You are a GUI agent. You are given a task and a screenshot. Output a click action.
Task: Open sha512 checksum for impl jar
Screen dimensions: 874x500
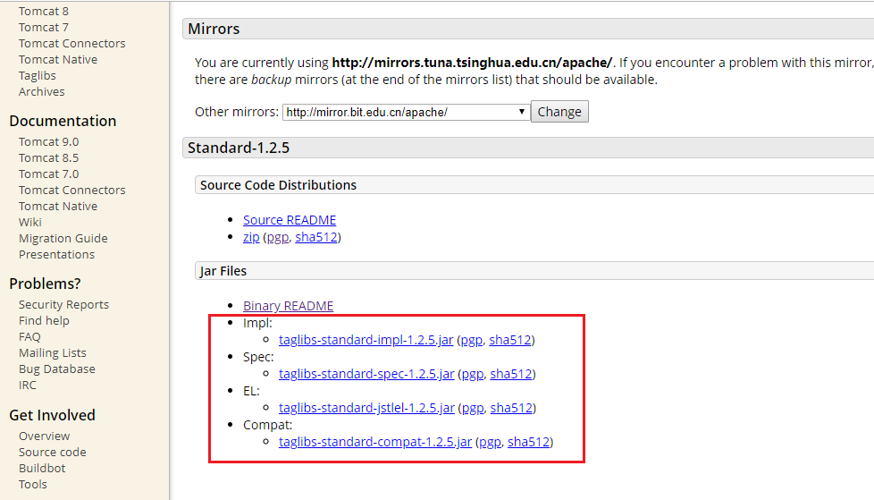(x=510, y=340)
